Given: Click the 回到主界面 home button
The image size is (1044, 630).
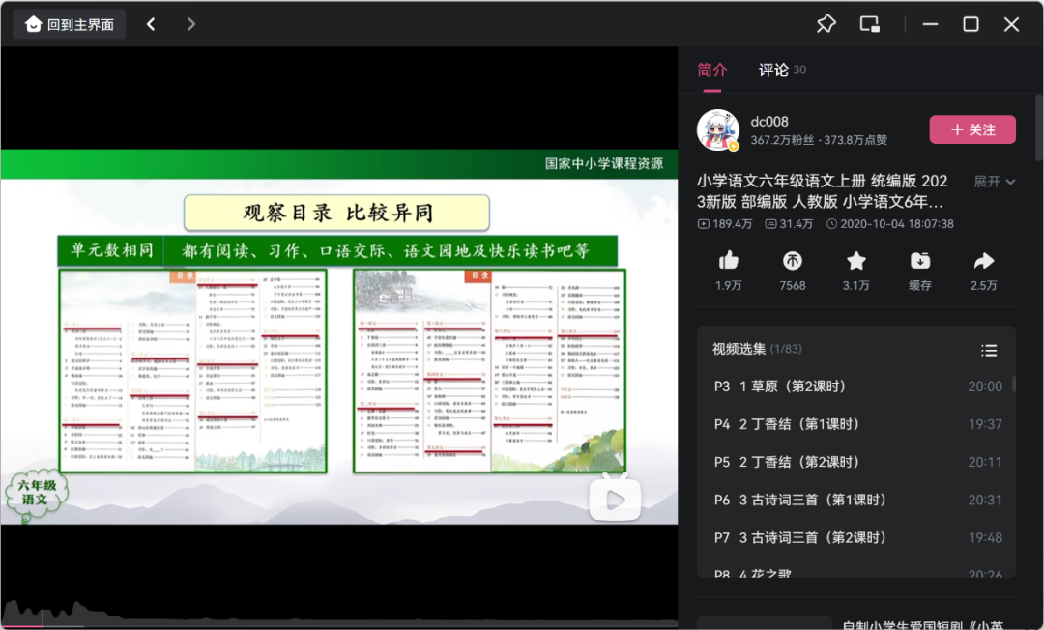Looking at the screenshot, I should point(70,24).
